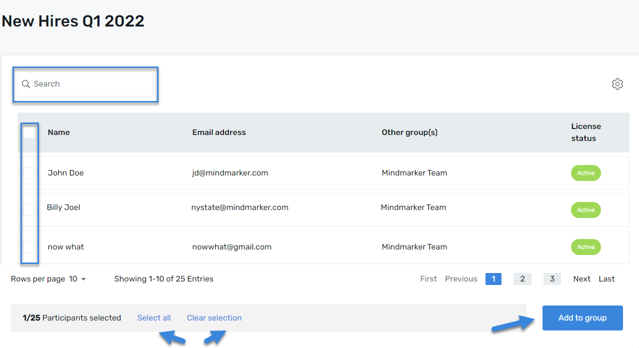This screenshot has width=639, height=348.
Task: Click Select all participants link
Action: click(154, 318)
